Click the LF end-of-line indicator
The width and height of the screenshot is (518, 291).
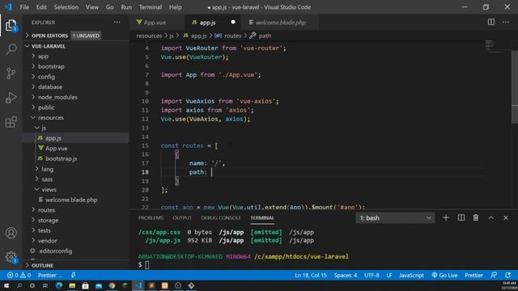pyautogui.click(x=389, y=275)
